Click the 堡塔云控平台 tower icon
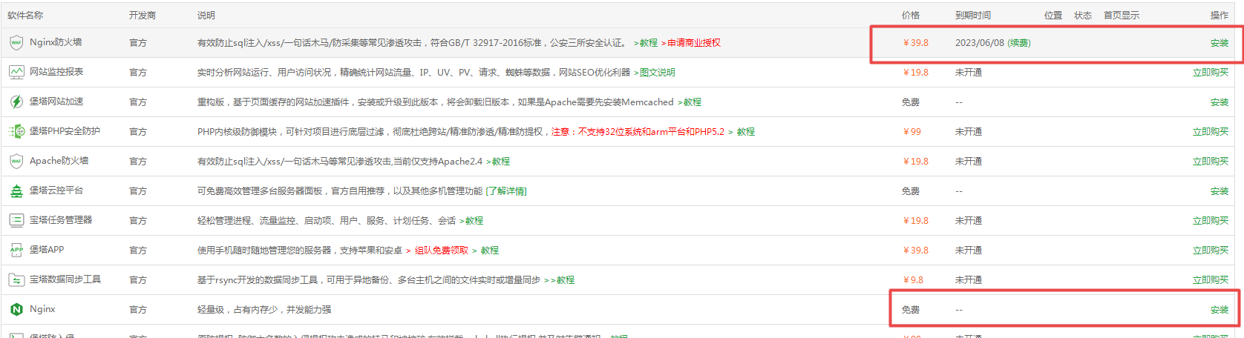The image size is (1244, 338). click(x=16, y=191)
